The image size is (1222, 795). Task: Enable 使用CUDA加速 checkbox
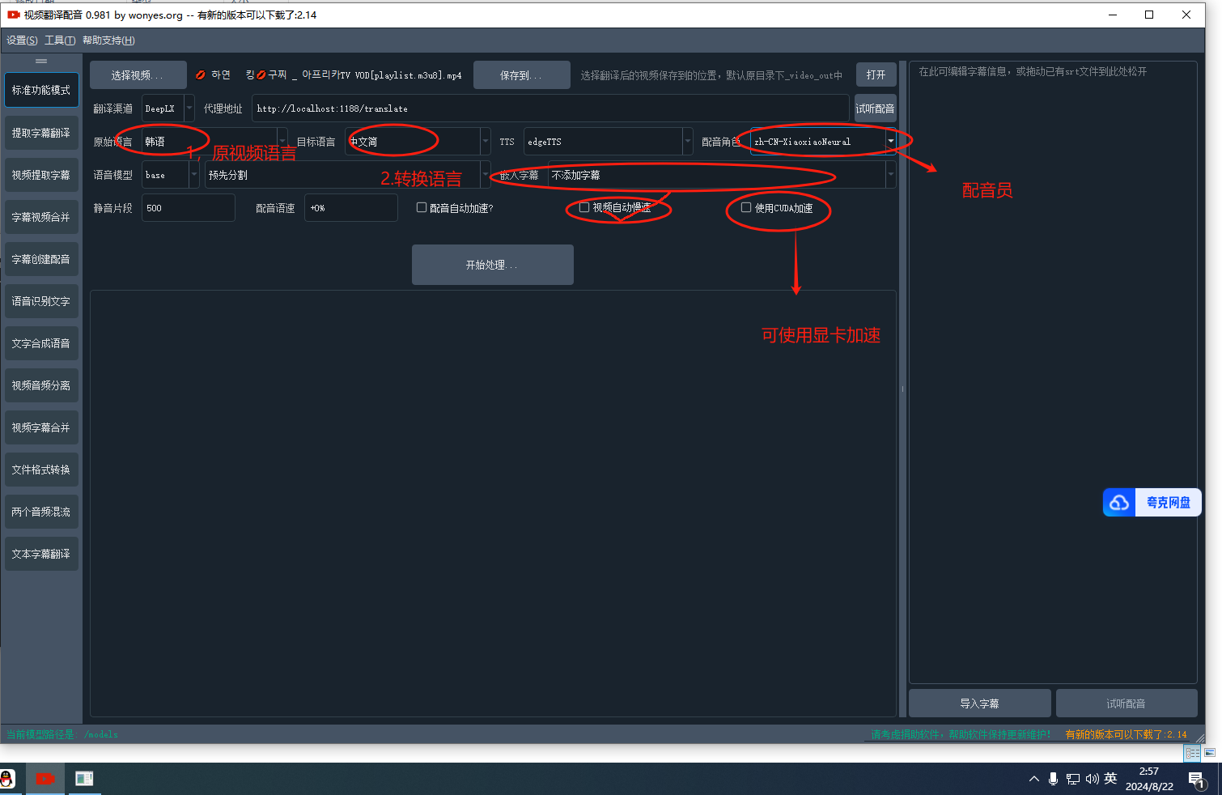[746, 208]
